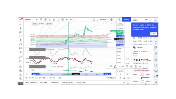176x99 pixels.
Task: Switch to the Trading Panel tab
Action: (81, 82)
